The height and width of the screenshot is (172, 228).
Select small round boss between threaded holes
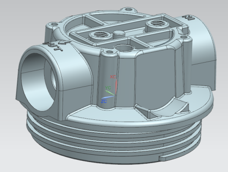tap(119, 32)
